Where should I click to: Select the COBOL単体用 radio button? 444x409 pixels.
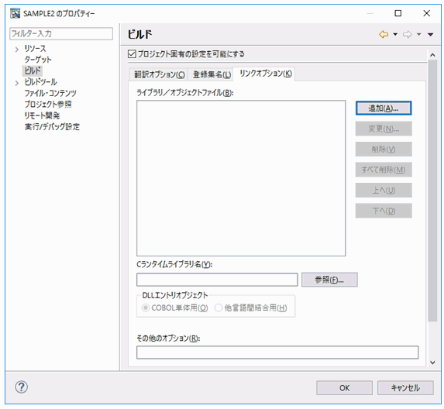[145, 308]
